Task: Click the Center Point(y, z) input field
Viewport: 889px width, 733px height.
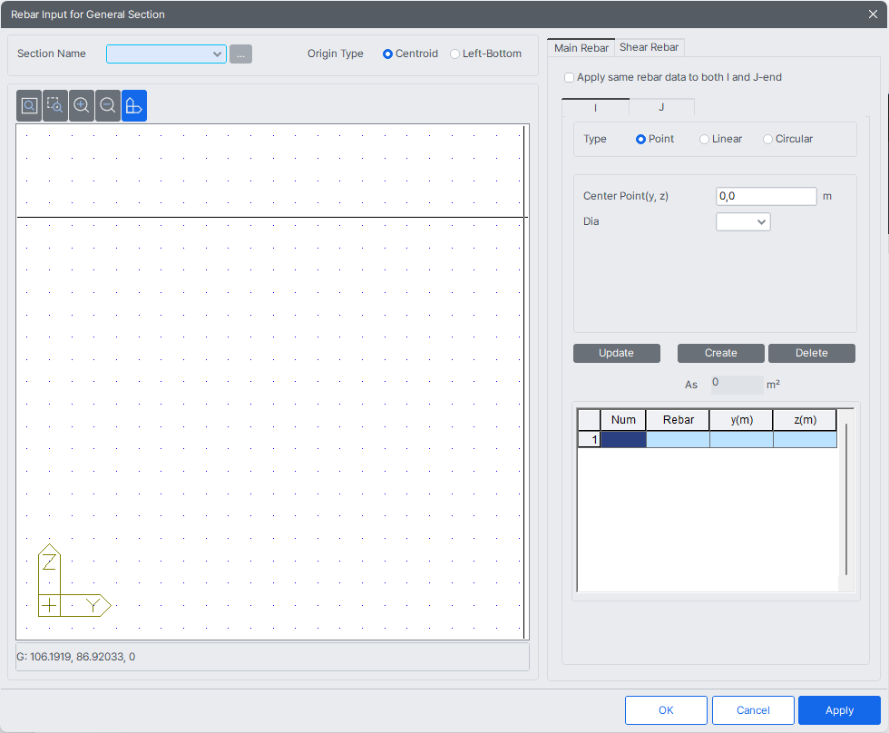Action: [x=766, y=196]
